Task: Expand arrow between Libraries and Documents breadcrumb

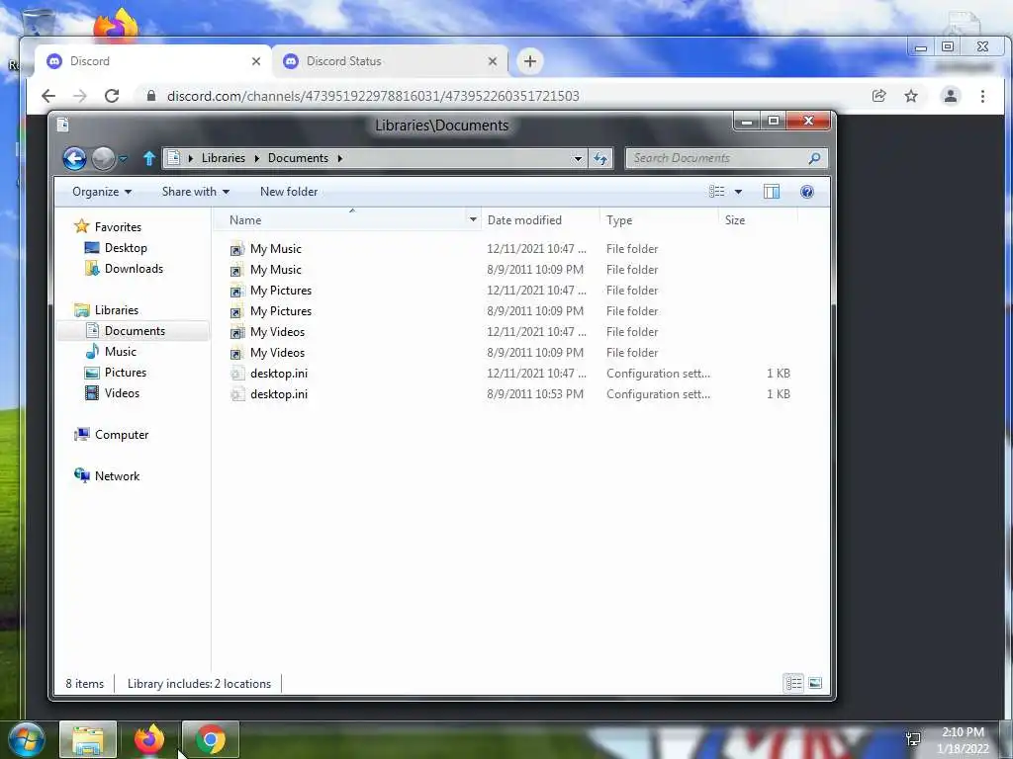Action: pyautogui.click(x=256, y=158)
